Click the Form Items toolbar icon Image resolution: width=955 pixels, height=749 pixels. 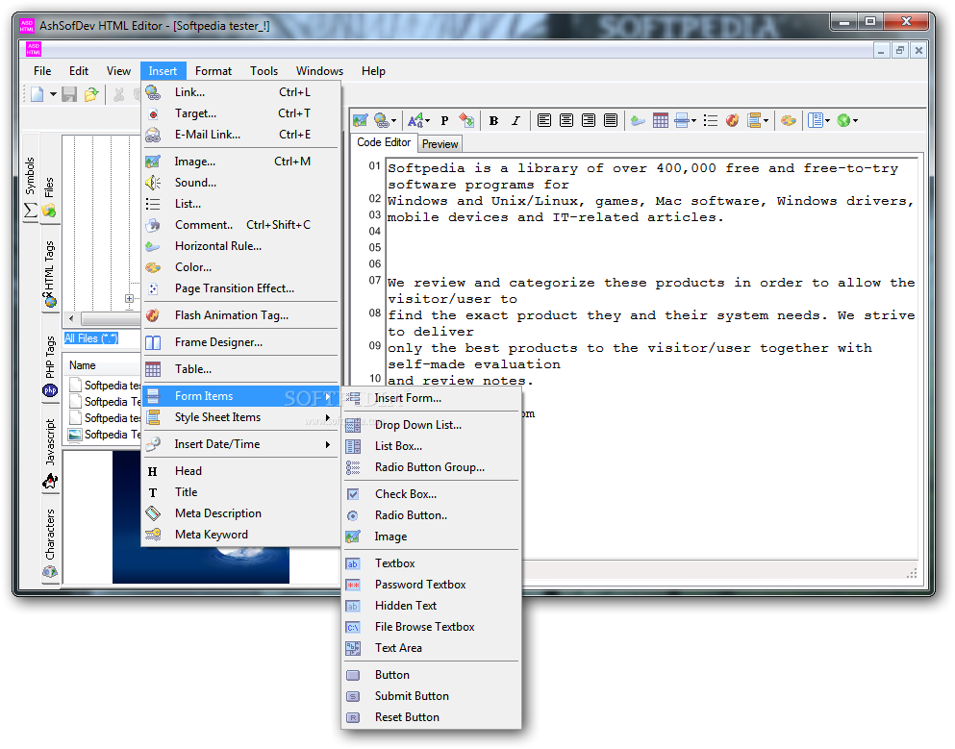click(682, 120)
